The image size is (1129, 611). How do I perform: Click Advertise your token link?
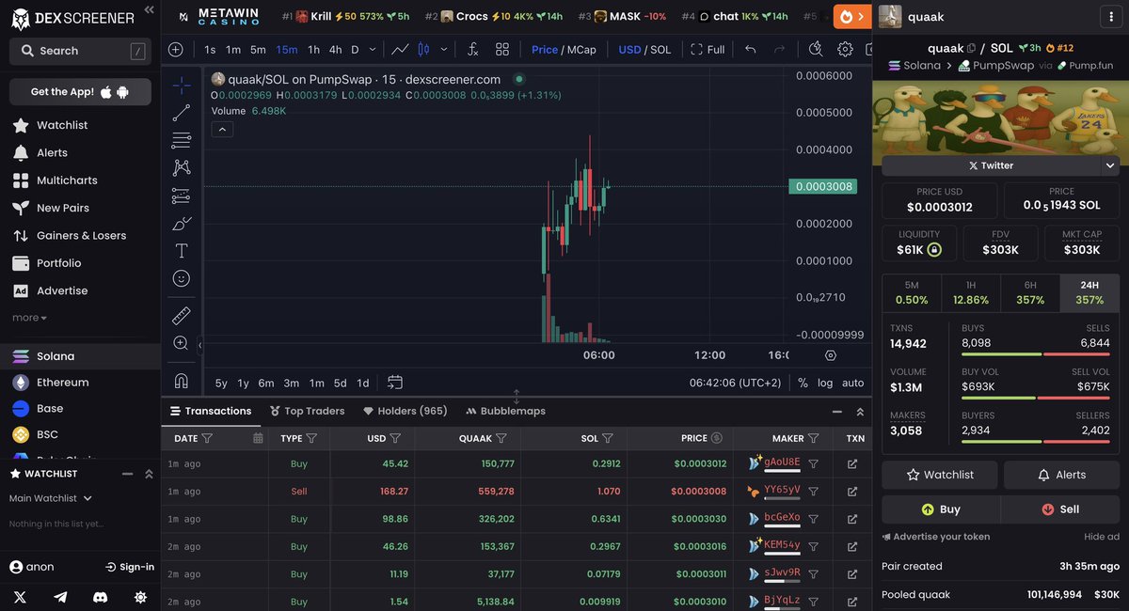pos(935,537)
